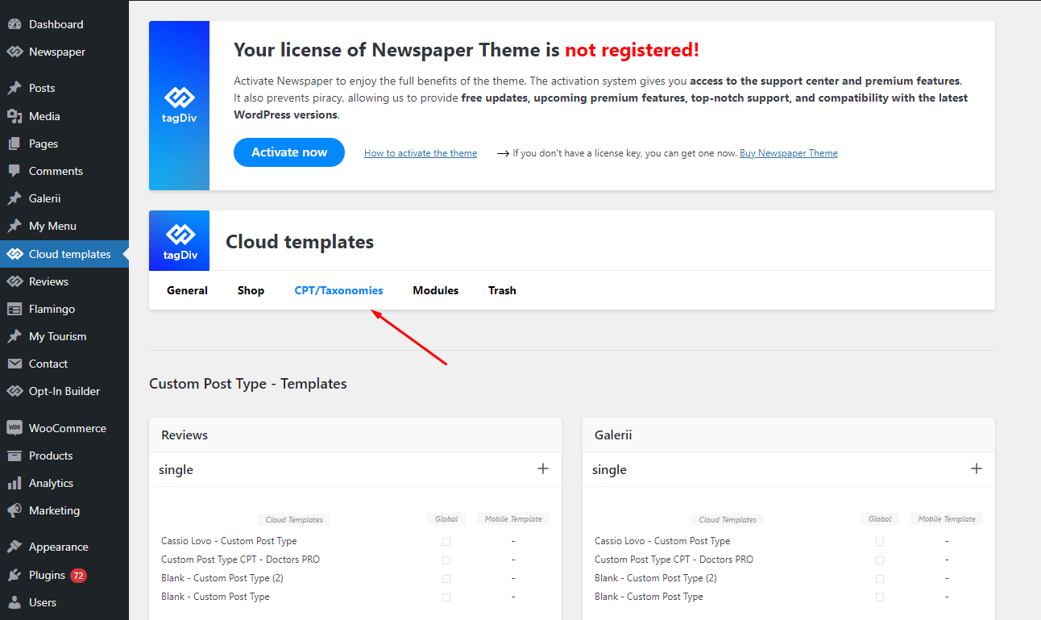The image size is (1041, 620).
Task: Click the WooCommerce icon in sidebar
Action: [15, 428]
